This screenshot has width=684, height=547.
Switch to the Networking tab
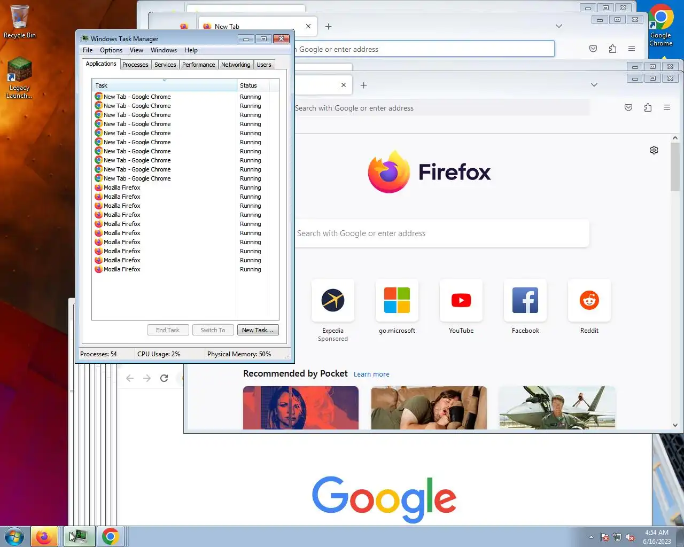236,65
